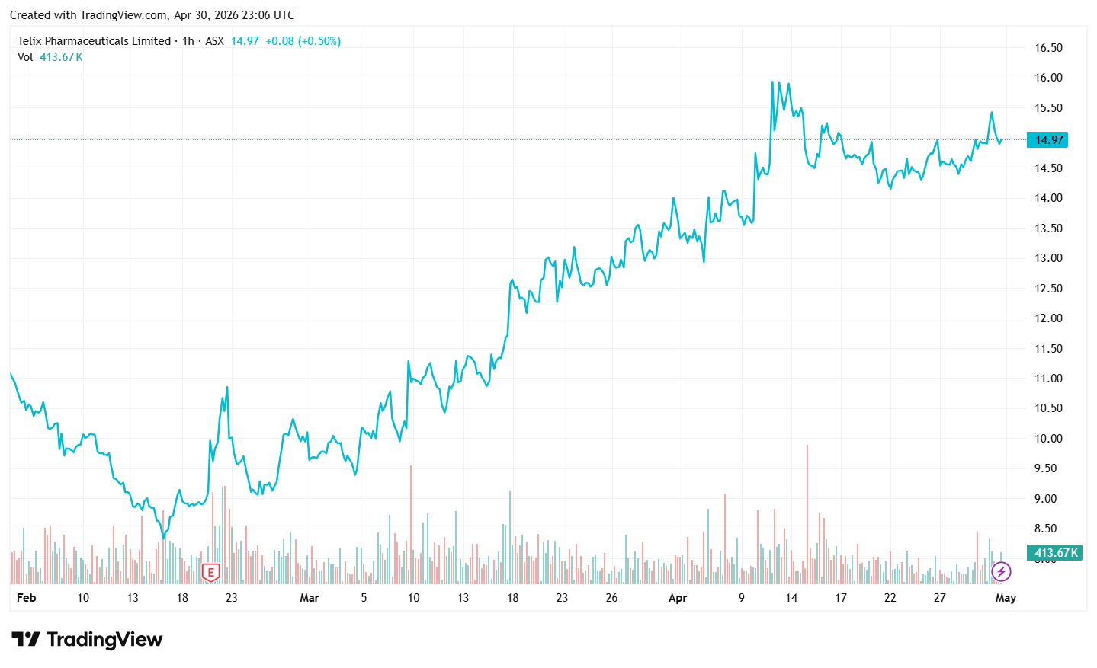Click the 16.50 price axis label
This screenshot has width=1097, height=668.
[x=1048, y=48]
